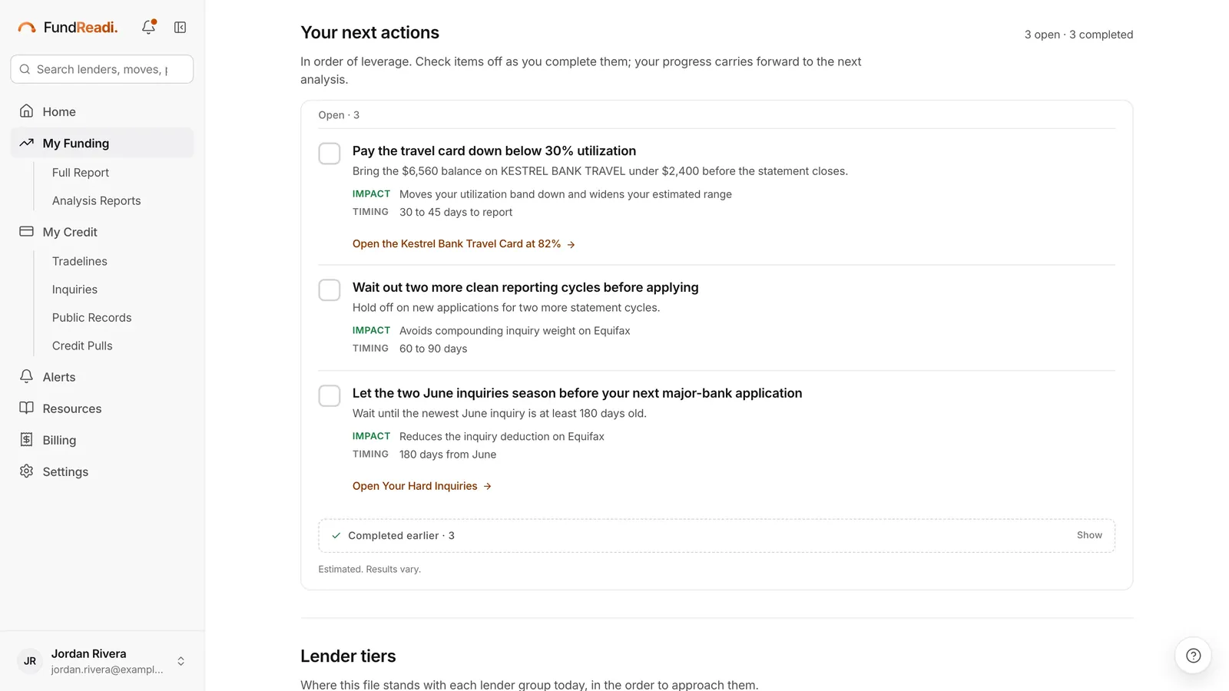The image size is (1229, 691).
Task: Click the My Credit card icon
Action: 26,231
